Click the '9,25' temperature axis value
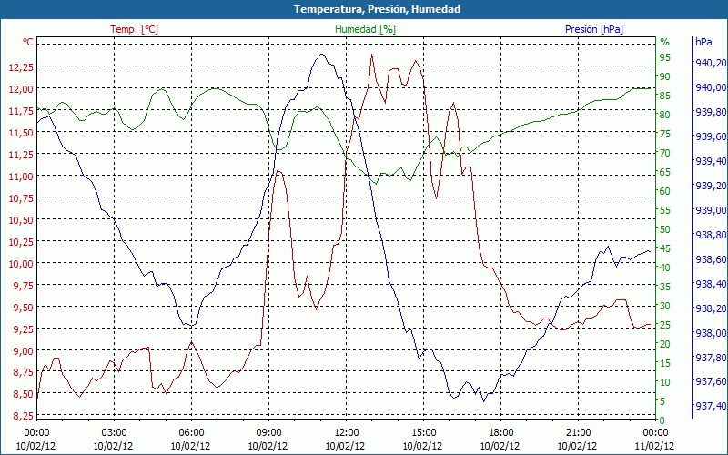This screenshot has width=728, height=455. pos(24,329)
